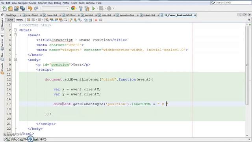
Task: Click the Clean and Build icon
Action: [87, 9]
